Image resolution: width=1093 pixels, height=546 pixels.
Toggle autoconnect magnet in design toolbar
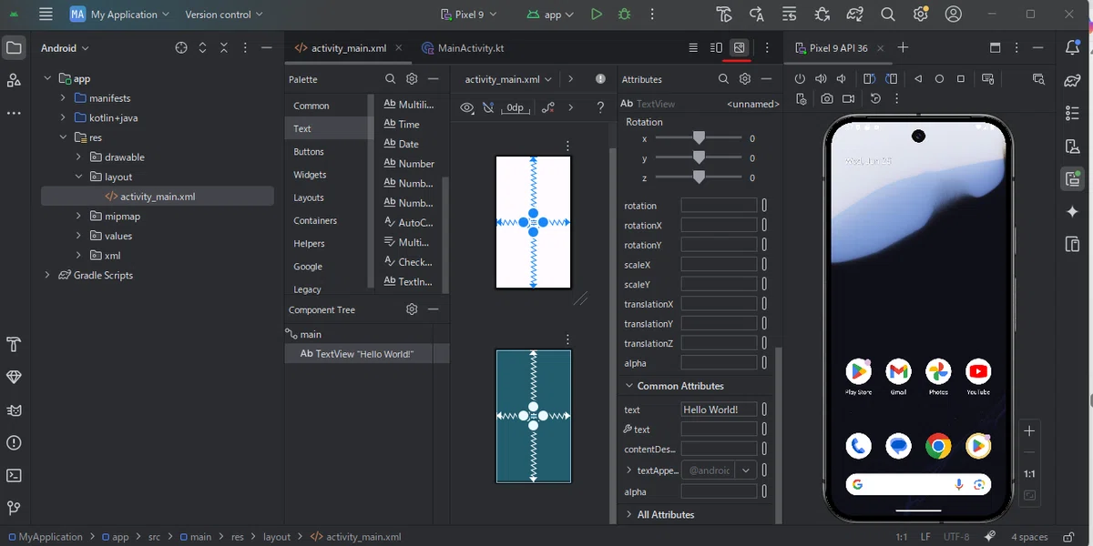tap(489, 107)
